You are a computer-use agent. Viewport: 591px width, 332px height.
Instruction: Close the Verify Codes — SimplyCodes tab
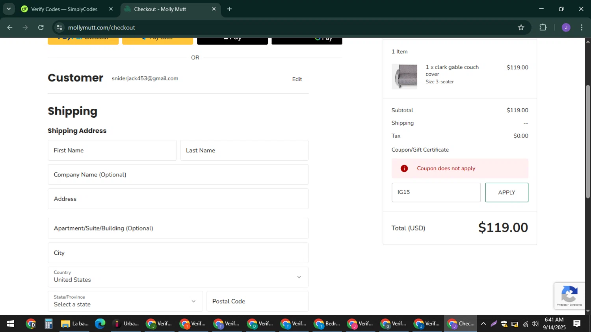(x=111, y=9)
